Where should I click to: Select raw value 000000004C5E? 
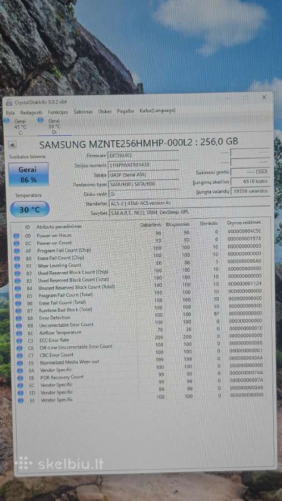(245, 231)
